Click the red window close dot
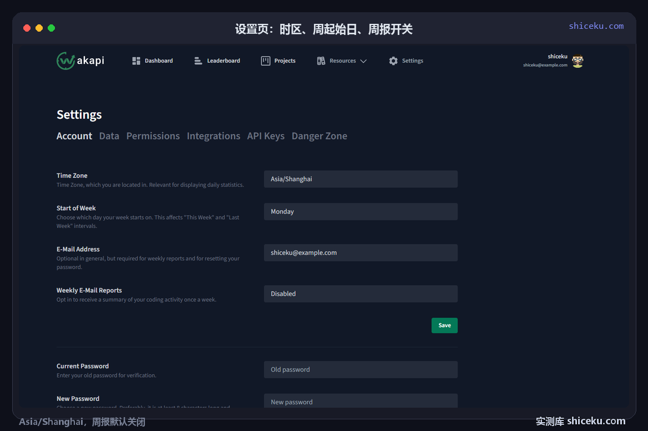648x431 pixels. (x=27, y=28)
